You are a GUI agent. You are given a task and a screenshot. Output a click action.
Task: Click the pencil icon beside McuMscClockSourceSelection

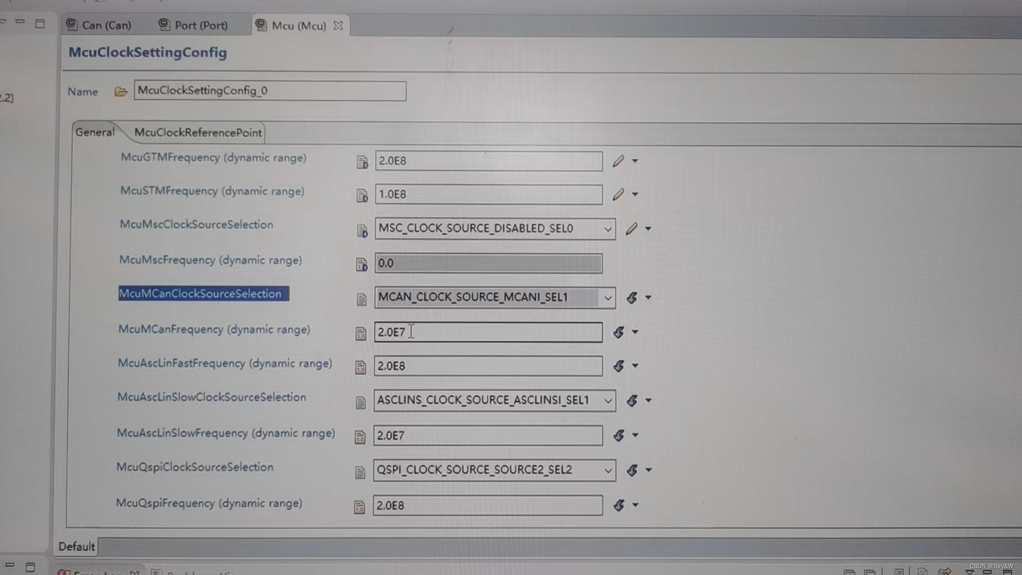(631, 229)
